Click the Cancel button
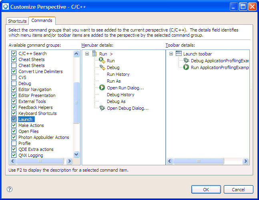The height and width of the screenshot is (200, 259). [238, 190]
